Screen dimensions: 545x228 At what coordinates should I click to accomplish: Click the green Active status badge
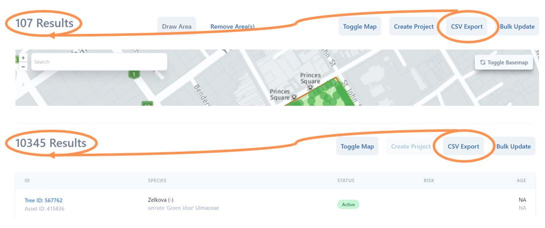[x=348, y=205]
